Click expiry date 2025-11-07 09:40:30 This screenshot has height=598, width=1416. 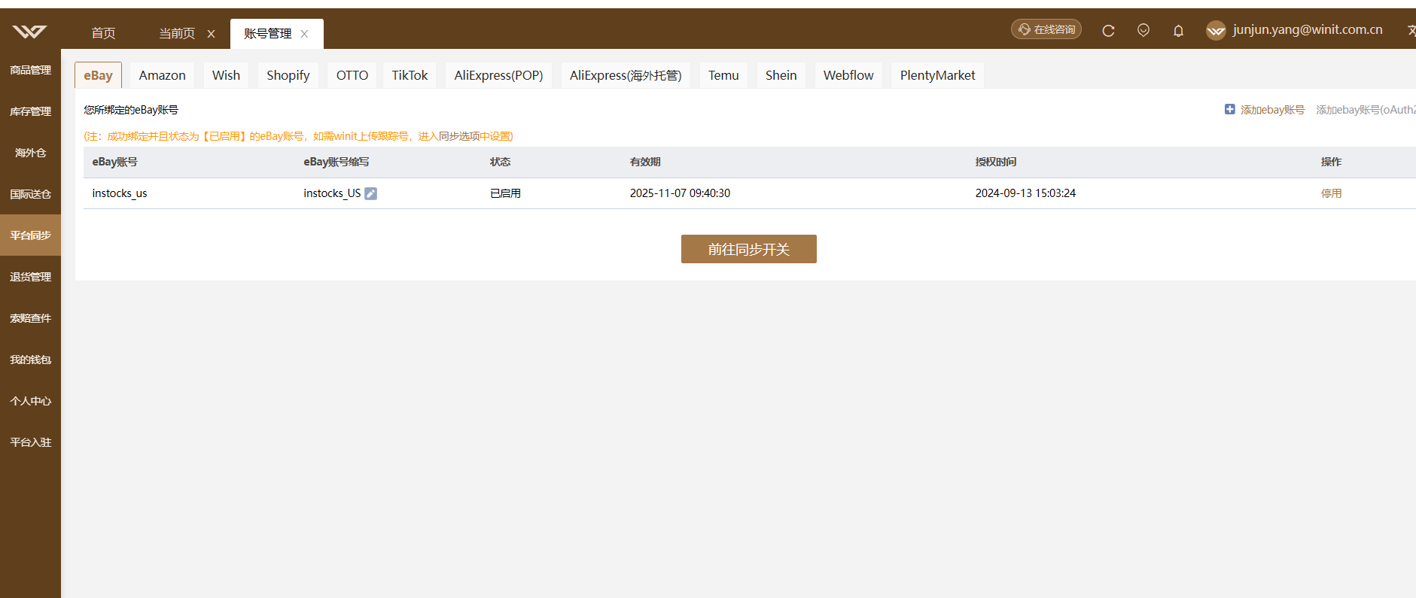[680, 193]
